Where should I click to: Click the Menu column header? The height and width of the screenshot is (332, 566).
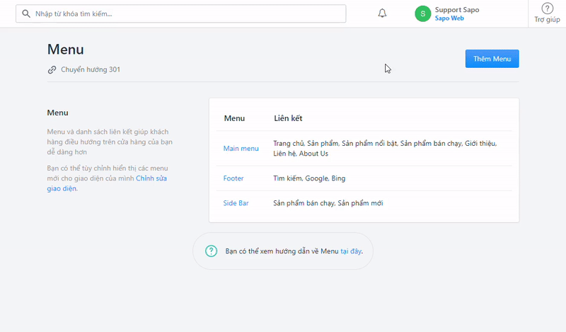tap(234, 118)
